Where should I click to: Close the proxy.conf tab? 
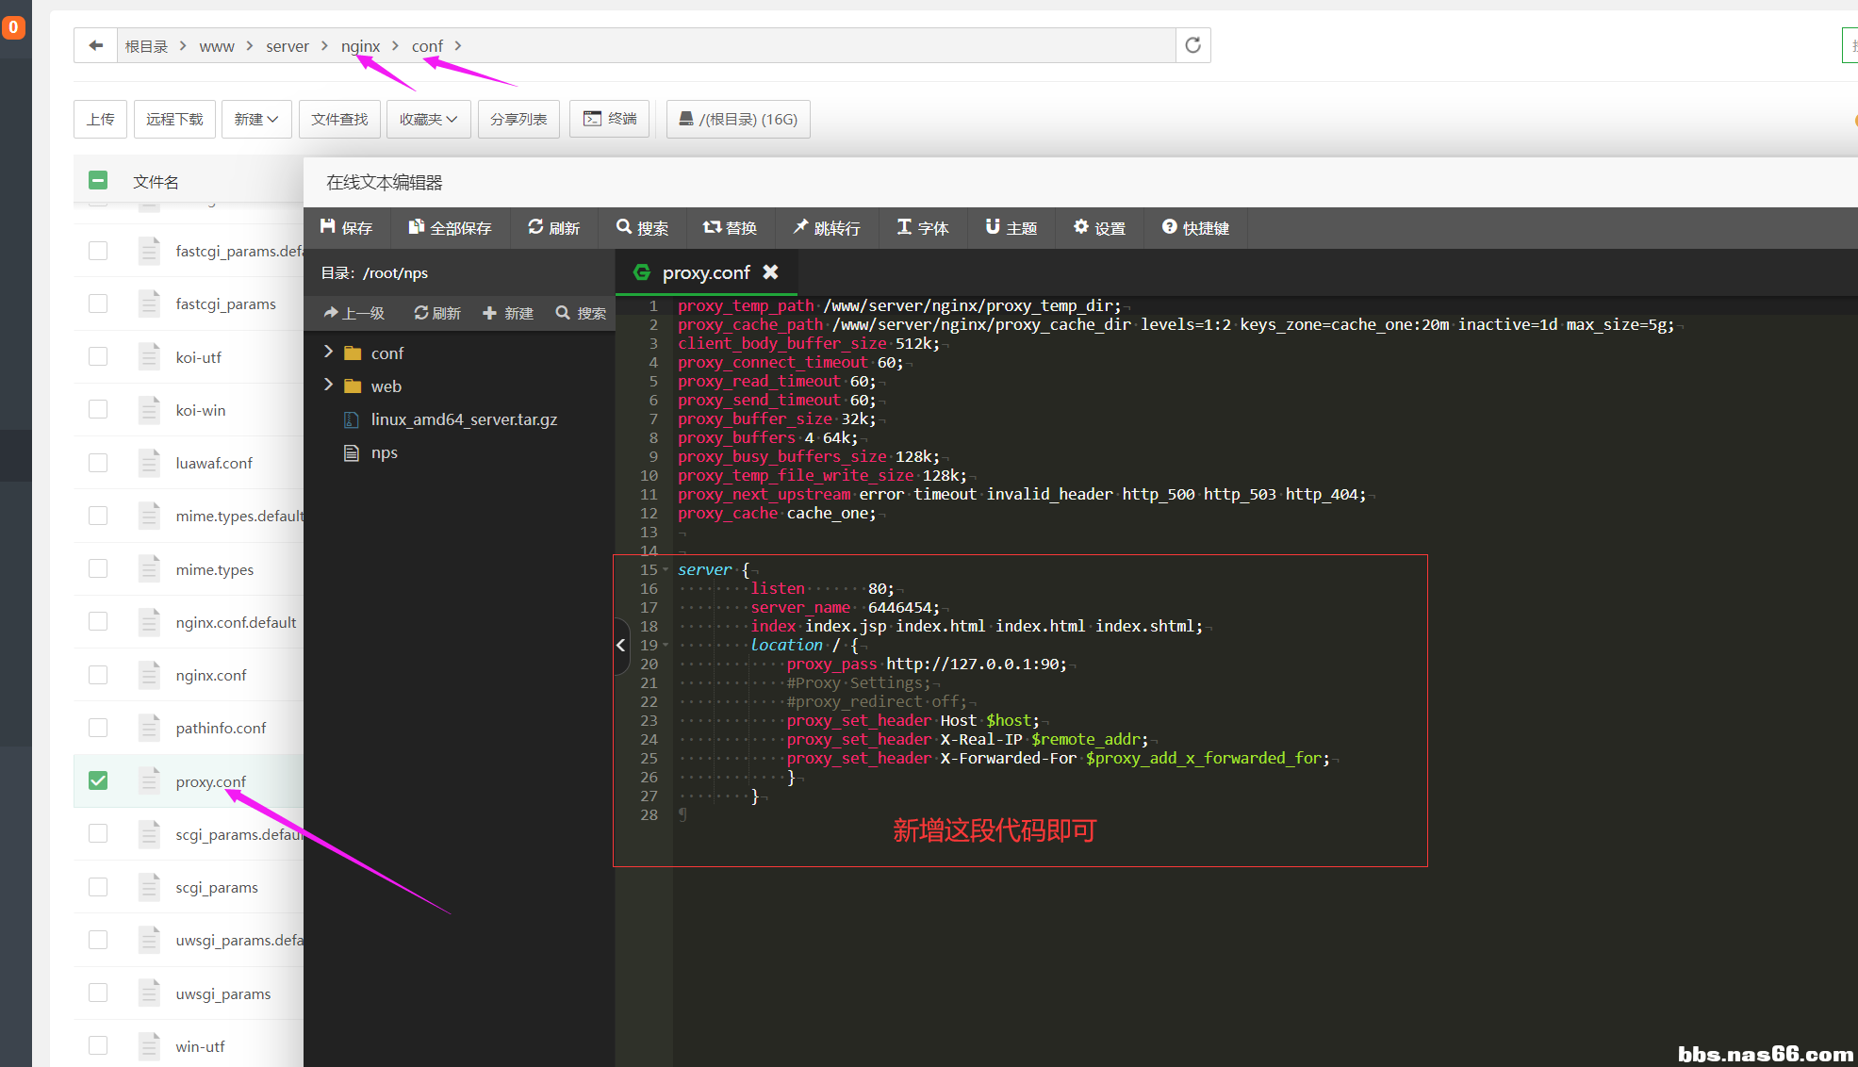770,271
